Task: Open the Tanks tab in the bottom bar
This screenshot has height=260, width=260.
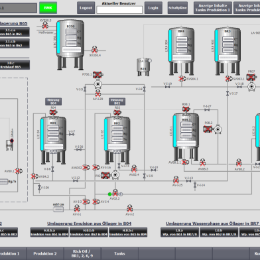Action: click(x=119, y=253)
